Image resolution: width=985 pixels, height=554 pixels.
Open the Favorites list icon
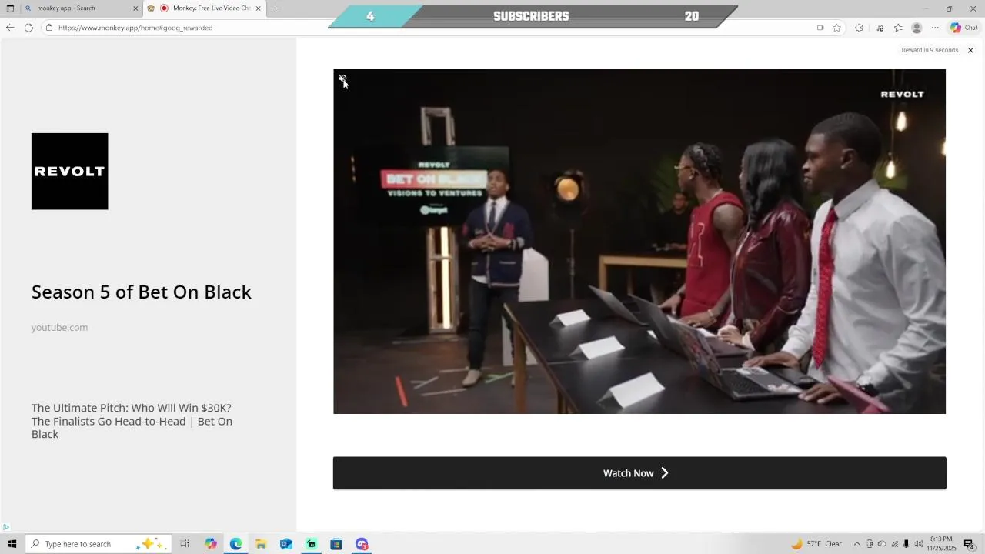click(x=898, y=28)
